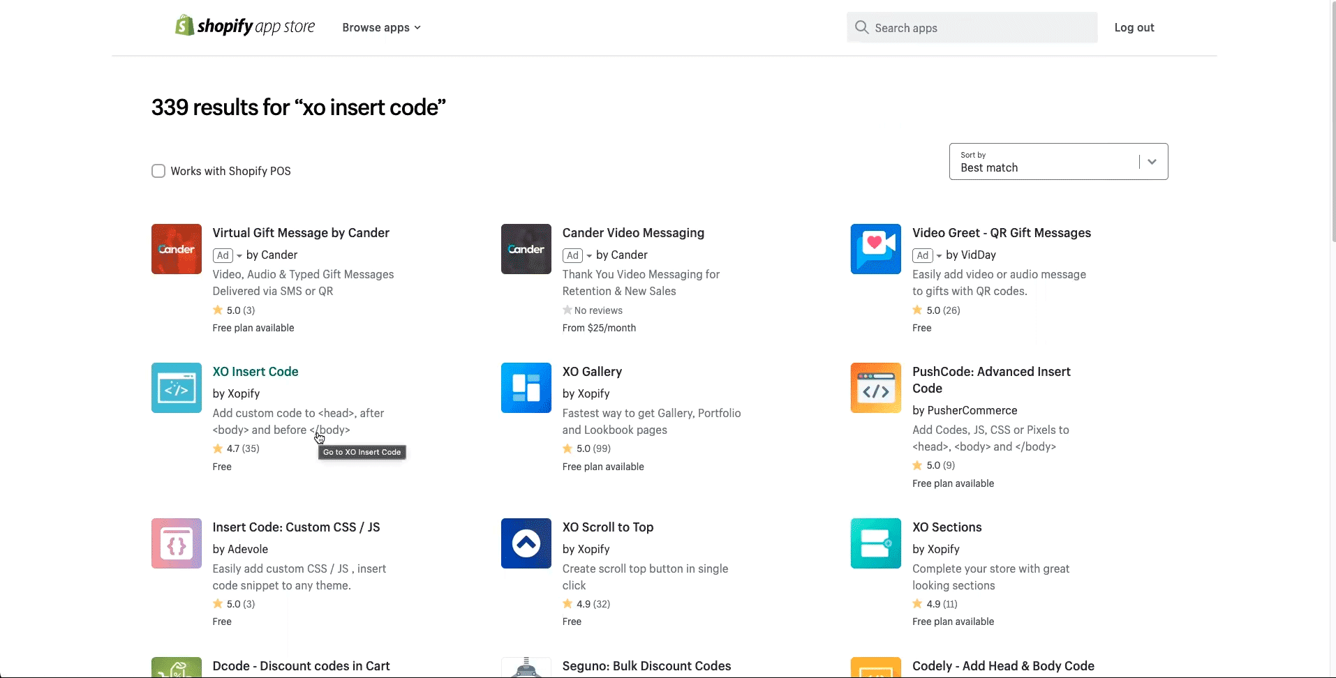Open the Sort by Best match dropdown
The image size is (1336, 678).
pos(1058,161)
